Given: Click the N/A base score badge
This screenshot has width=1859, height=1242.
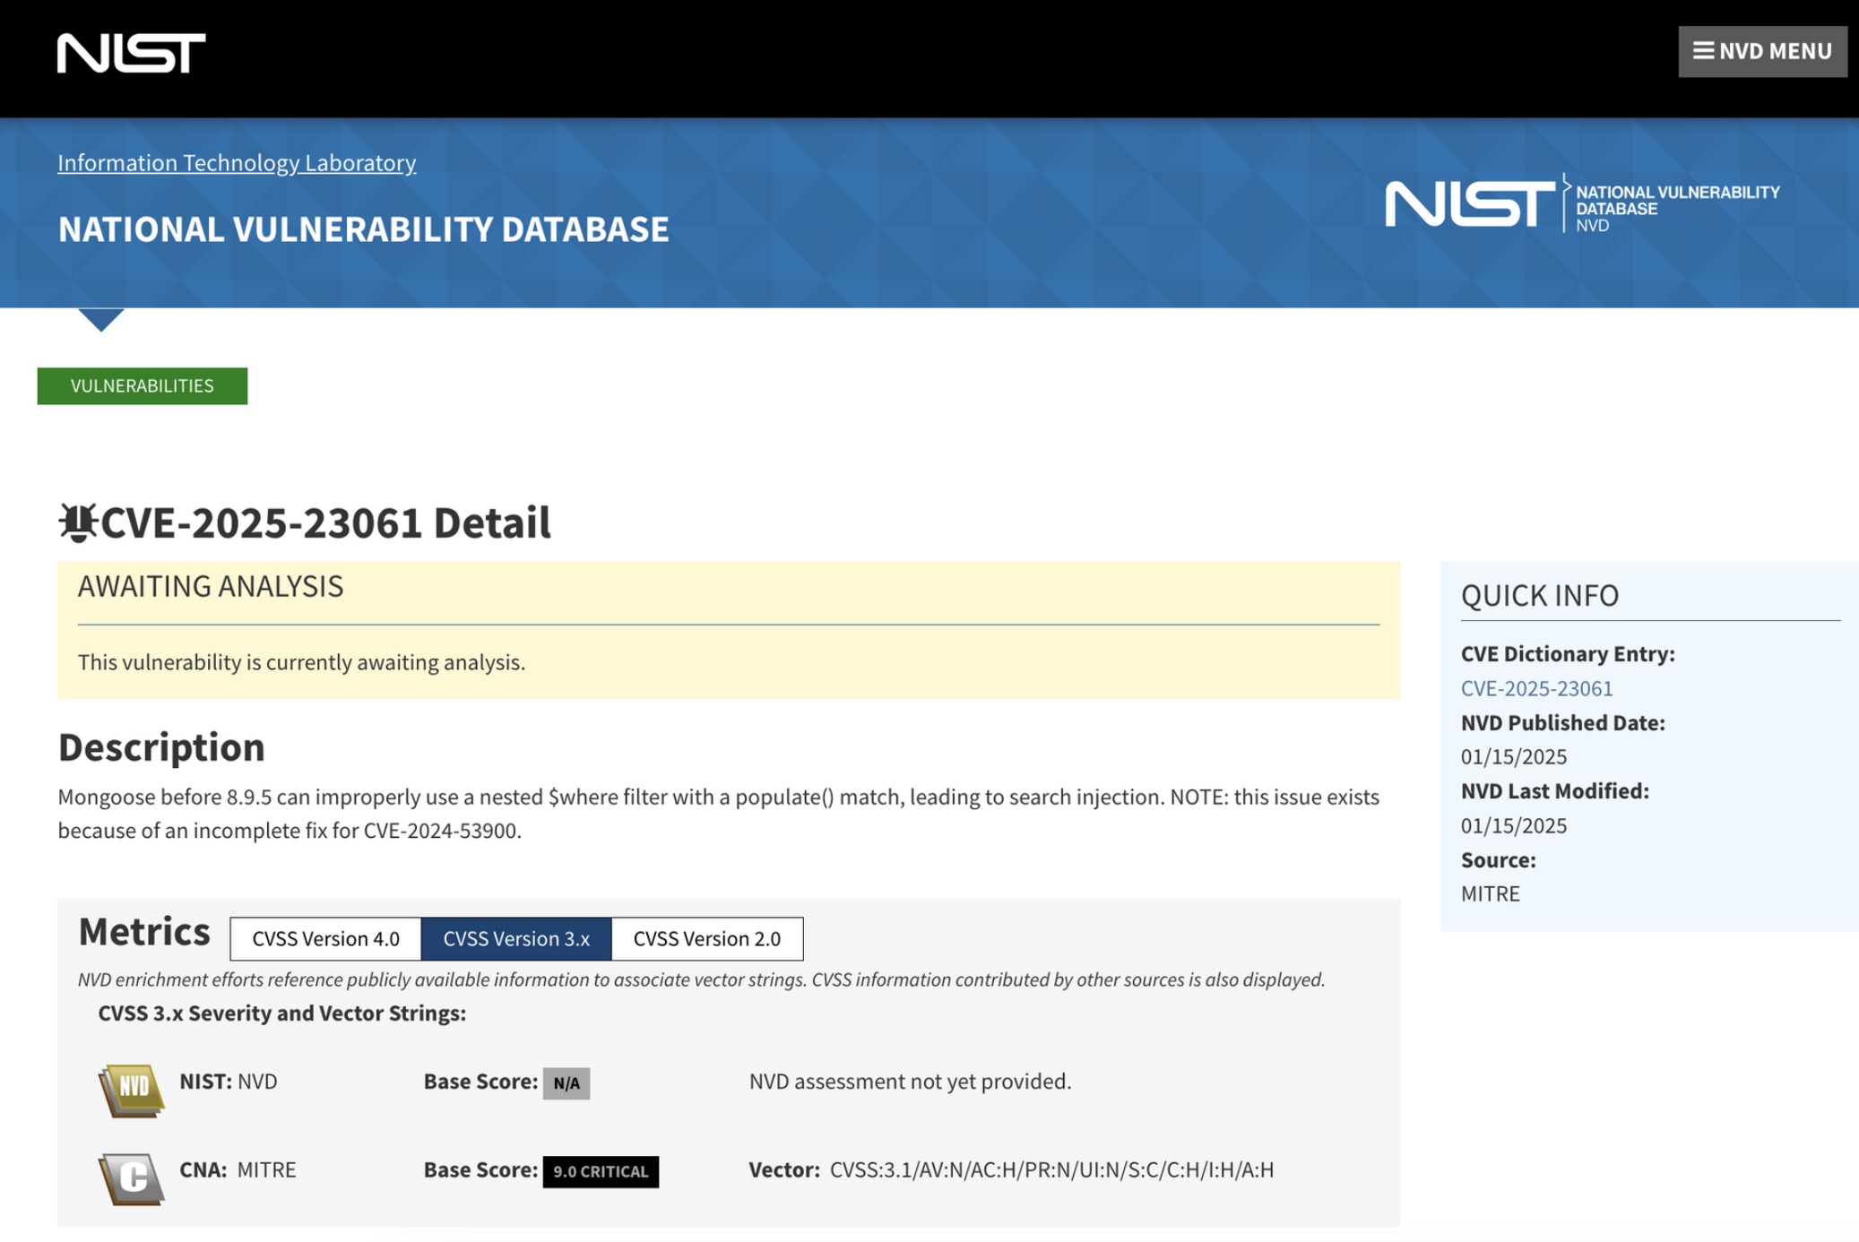Looking at the screenshot, I should 566,1082.
